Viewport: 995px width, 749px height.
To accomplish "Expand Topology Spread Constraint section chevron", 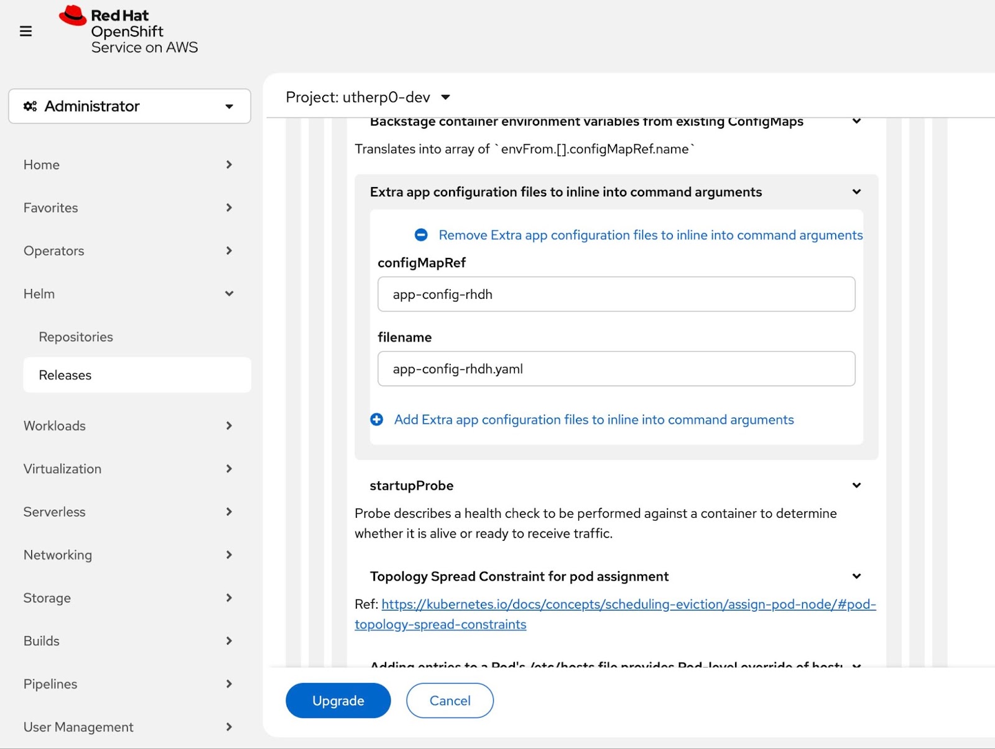I will click(x=856, y=576).
